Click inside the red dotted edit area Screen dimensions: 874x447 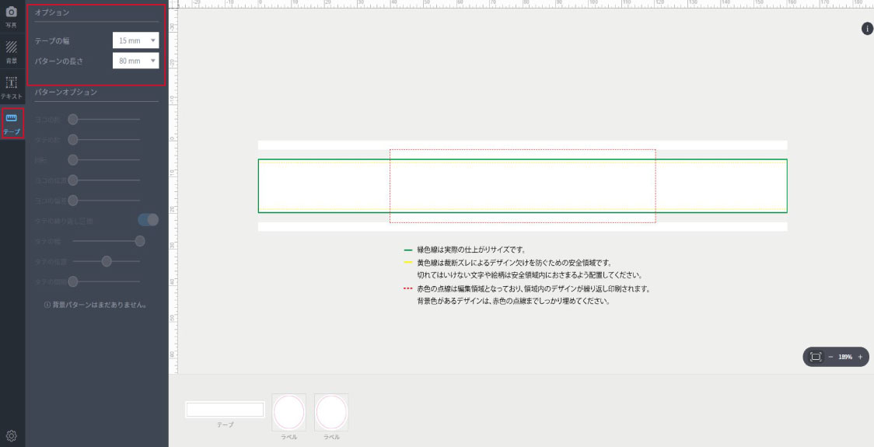[522, 186]
